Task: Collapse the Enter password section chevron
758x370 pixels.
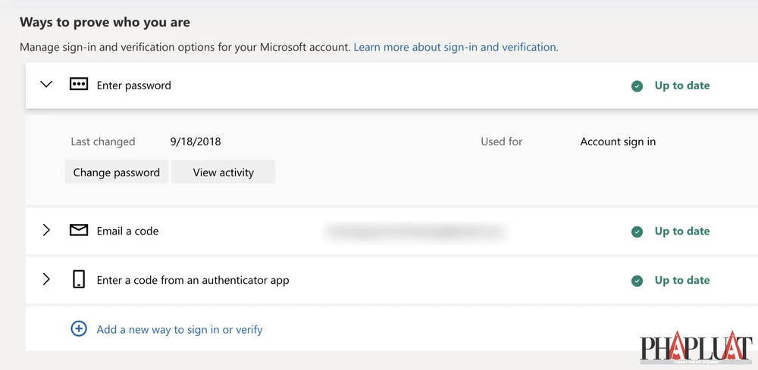Action: pos(46,85)
